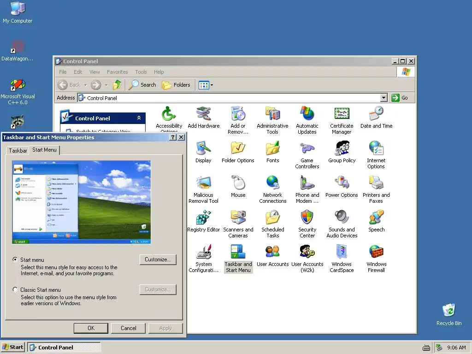Open the Tools menu
Viewport: 472px width, 354px height.
[x=141, y=72]
